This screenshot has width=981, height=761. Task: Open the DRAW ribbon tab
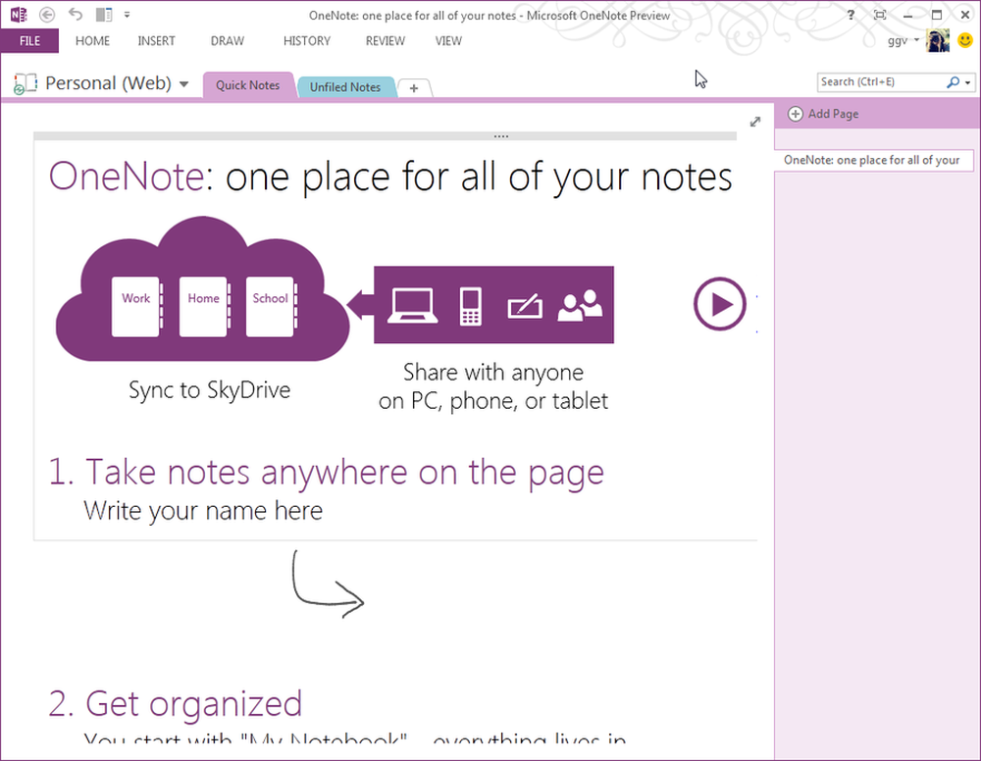[228, 41]
